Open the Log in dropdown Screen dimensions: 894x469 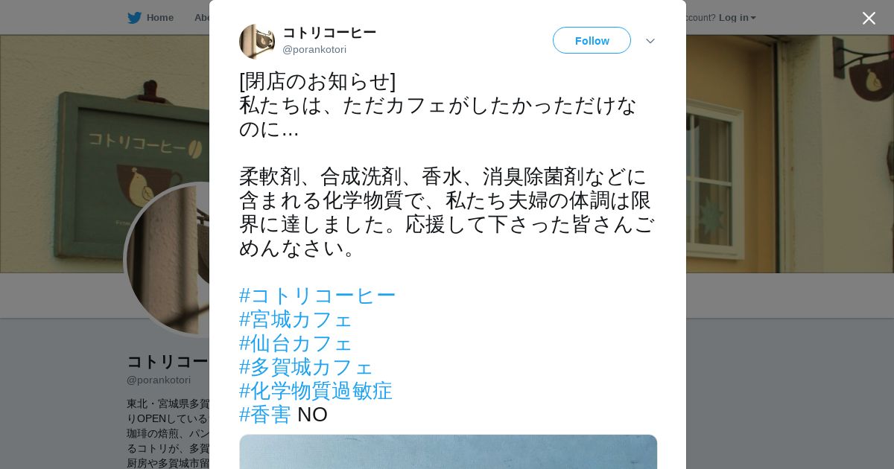point(737,18)
